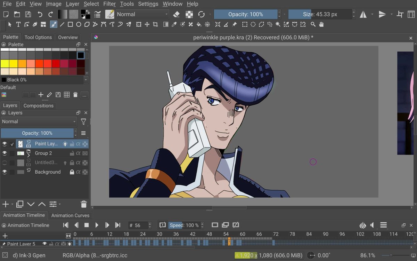Open the brush blending mode Normal dropdown
The width and height of the screenshot is (417, 261).
[x=142, y=14]
